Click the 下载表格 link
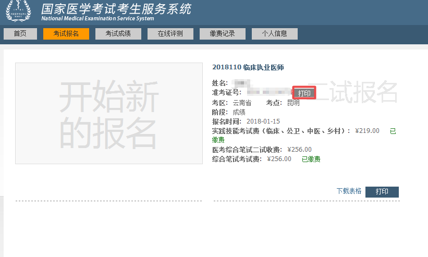 (x=349, y=191)
